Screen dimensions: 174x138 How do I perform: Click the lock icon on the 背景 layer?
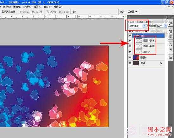[161, 63]
